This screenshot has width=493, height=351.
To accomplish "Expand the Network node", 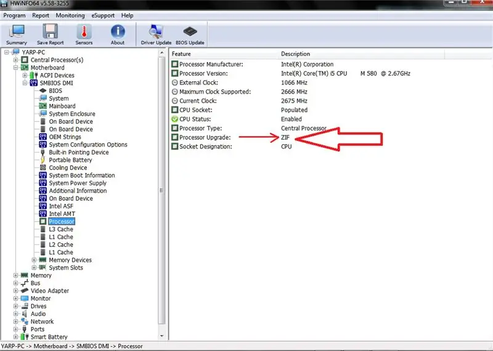I will tap(15, 321).
